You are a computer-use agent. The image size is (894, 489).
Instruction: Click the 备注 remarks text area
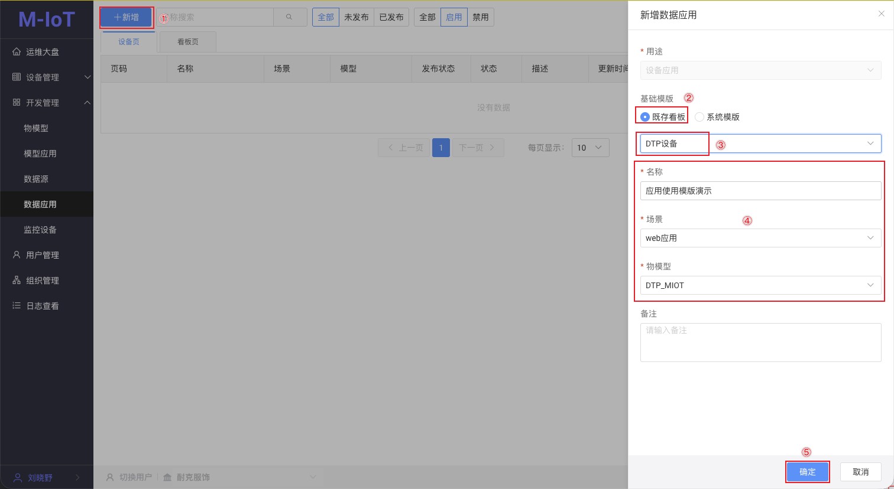[x=760, y=343]
